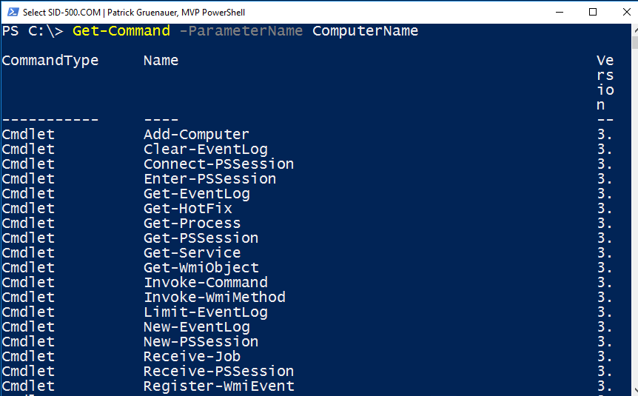Viewport: 638px width, 396px height.
Task: Click the Get-Command text in the prompt
Action: 121,31
